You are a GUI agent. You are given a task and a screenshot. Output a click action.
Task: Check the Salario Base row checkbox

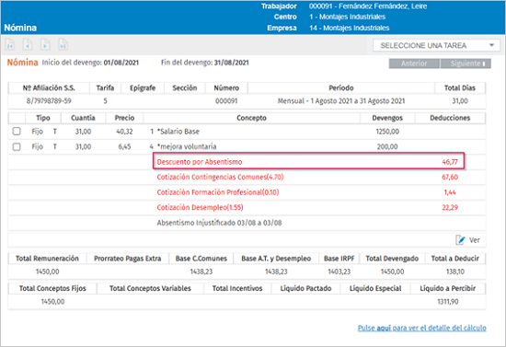click(x=17, y=132)
